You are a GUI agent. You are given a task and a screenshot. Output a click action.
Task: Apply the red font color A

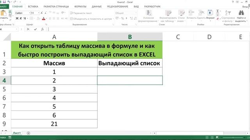[43, 19]
